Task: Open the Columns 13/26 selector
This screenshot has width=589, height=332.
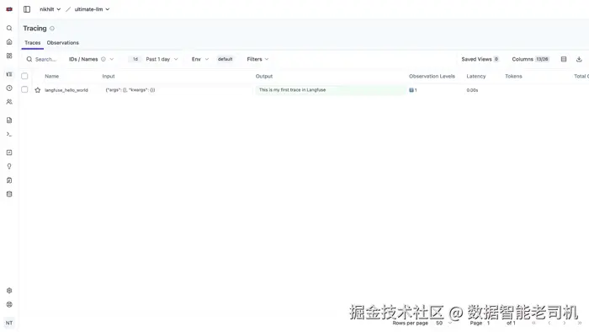Action: (x=530, y=59)
